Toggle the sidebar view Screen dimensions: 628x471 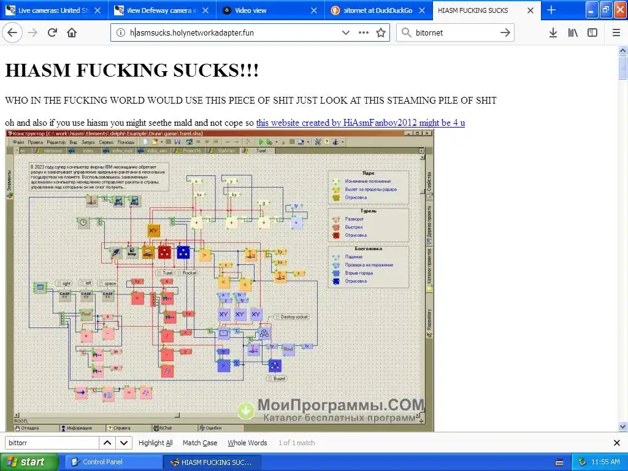[x=592, y=33]
